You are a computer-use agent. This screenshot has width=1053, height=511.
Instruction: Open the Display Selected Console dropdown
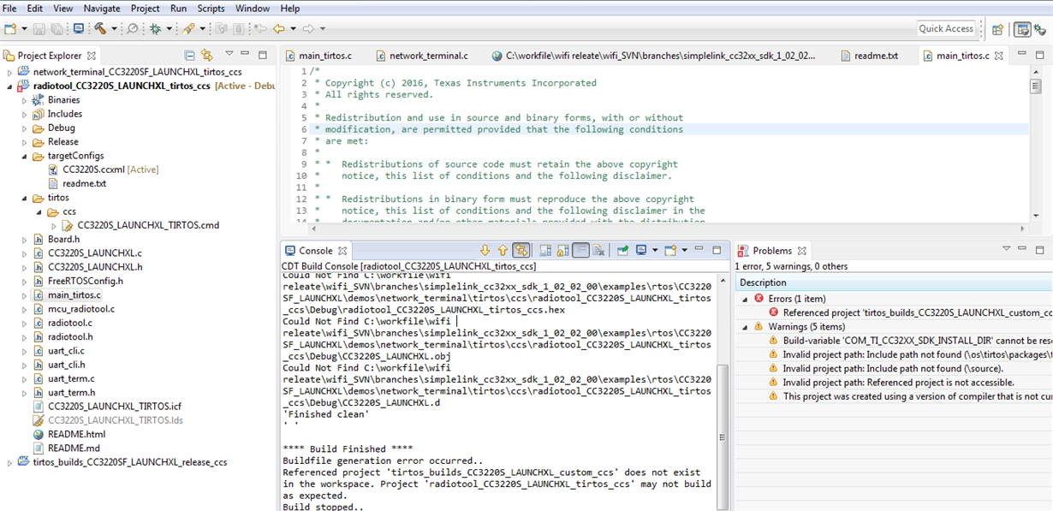[x=654, y=250]
